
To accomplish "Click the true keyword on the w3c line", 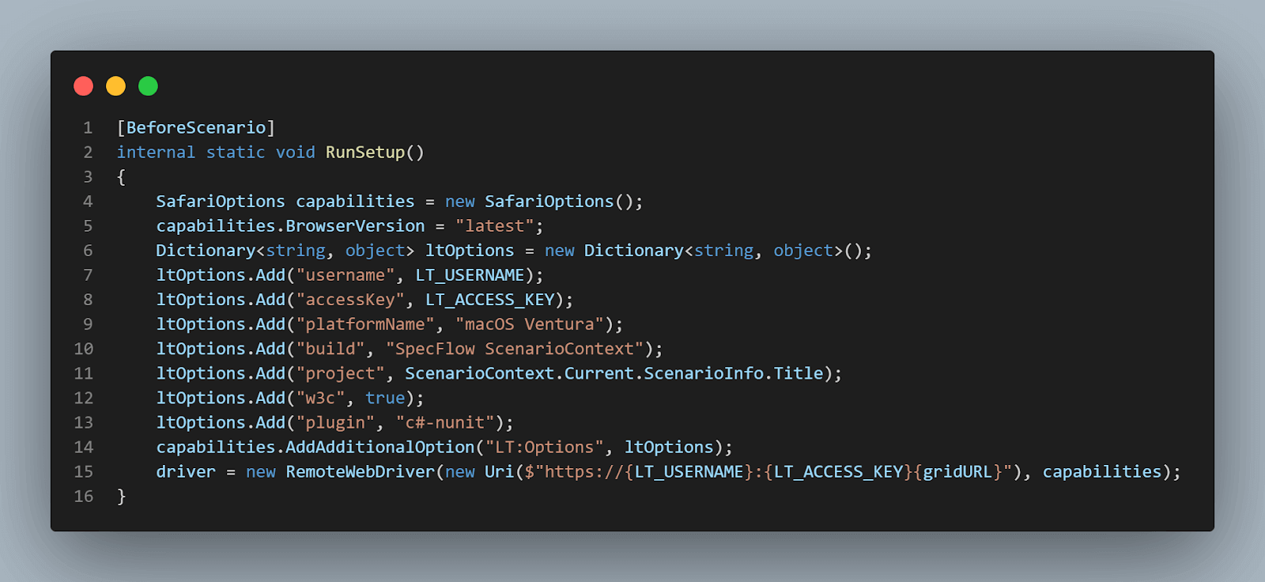I will pos(385,398).
